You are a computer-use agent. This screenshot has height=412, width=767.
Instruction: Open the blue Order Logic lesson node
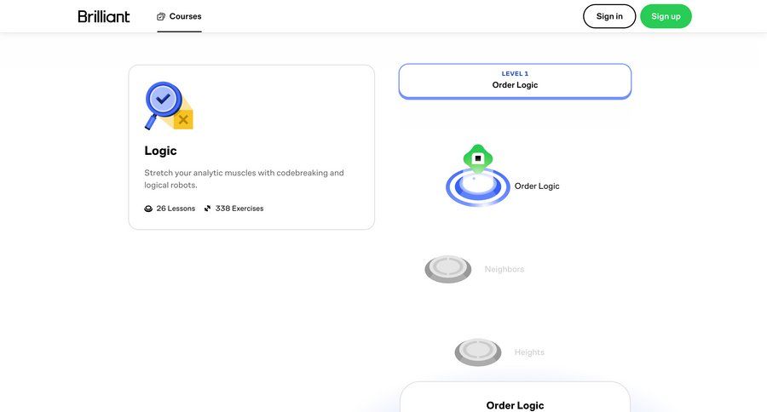[477, 189]
